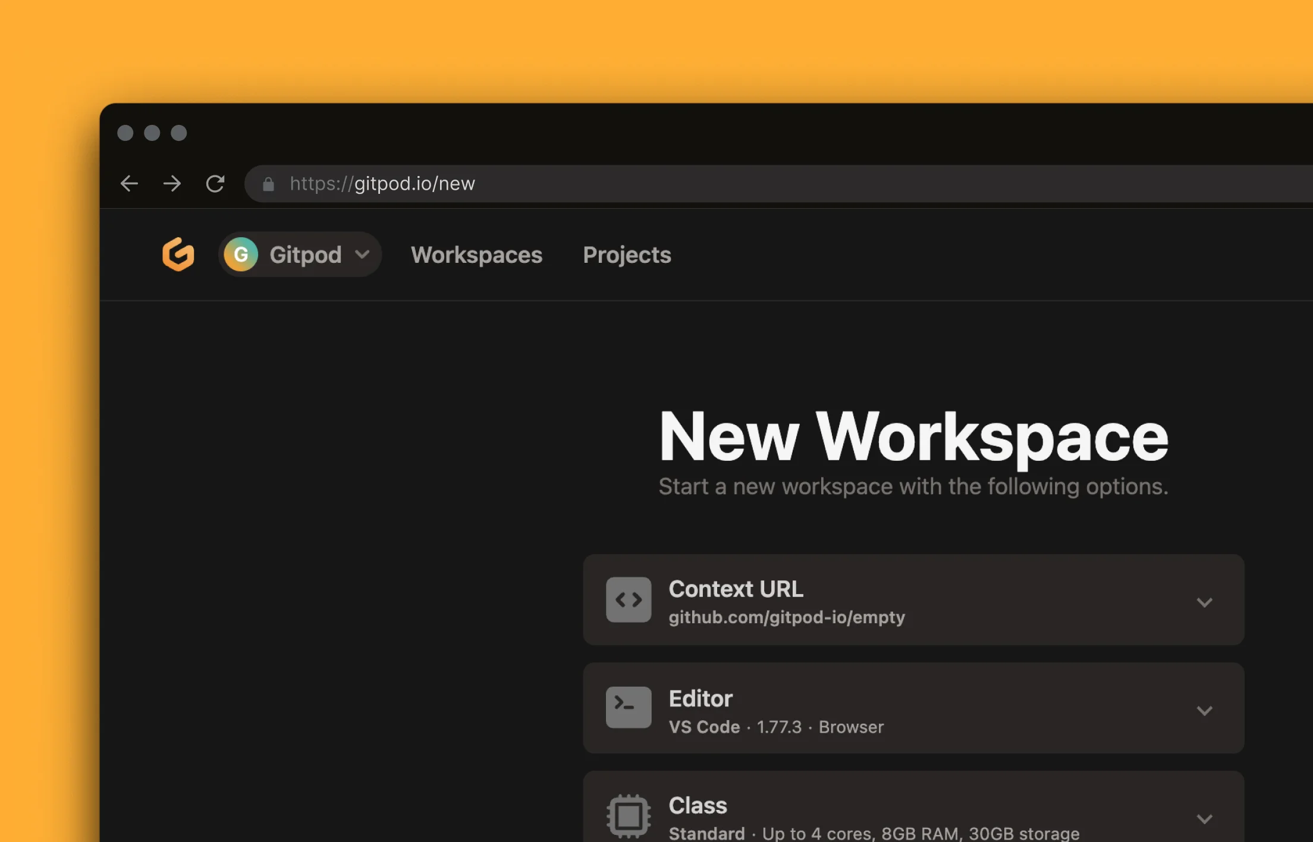
Task: Open the Workspaces tab
Action: (x=476, y=255)
